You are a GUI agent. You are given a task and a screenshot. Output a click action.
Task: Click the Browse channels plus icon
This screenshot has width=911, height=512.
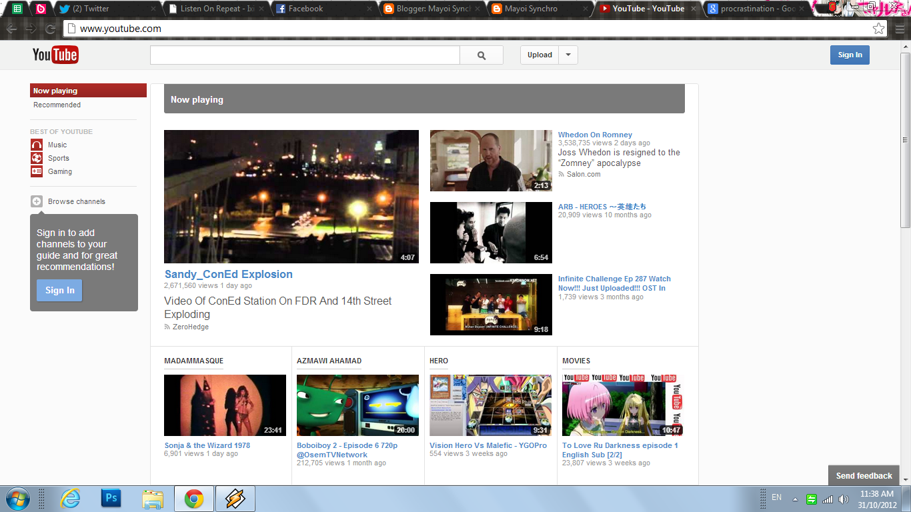37,201
